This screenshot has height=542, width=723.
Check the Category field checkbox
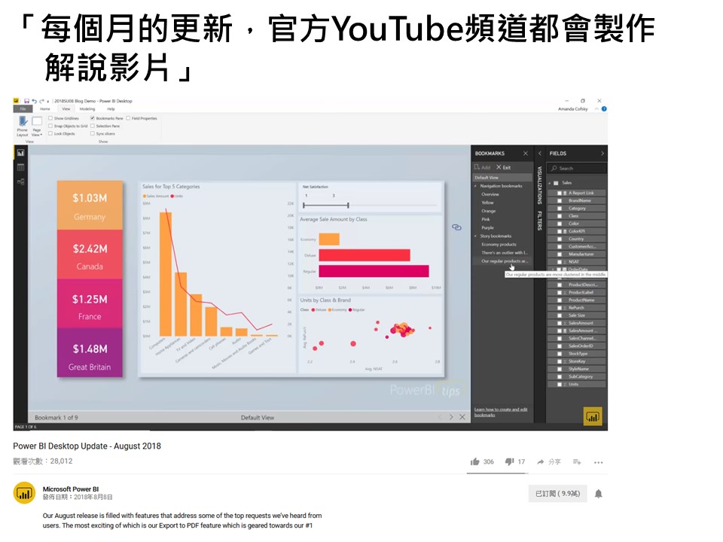click(x=560, y=209)
